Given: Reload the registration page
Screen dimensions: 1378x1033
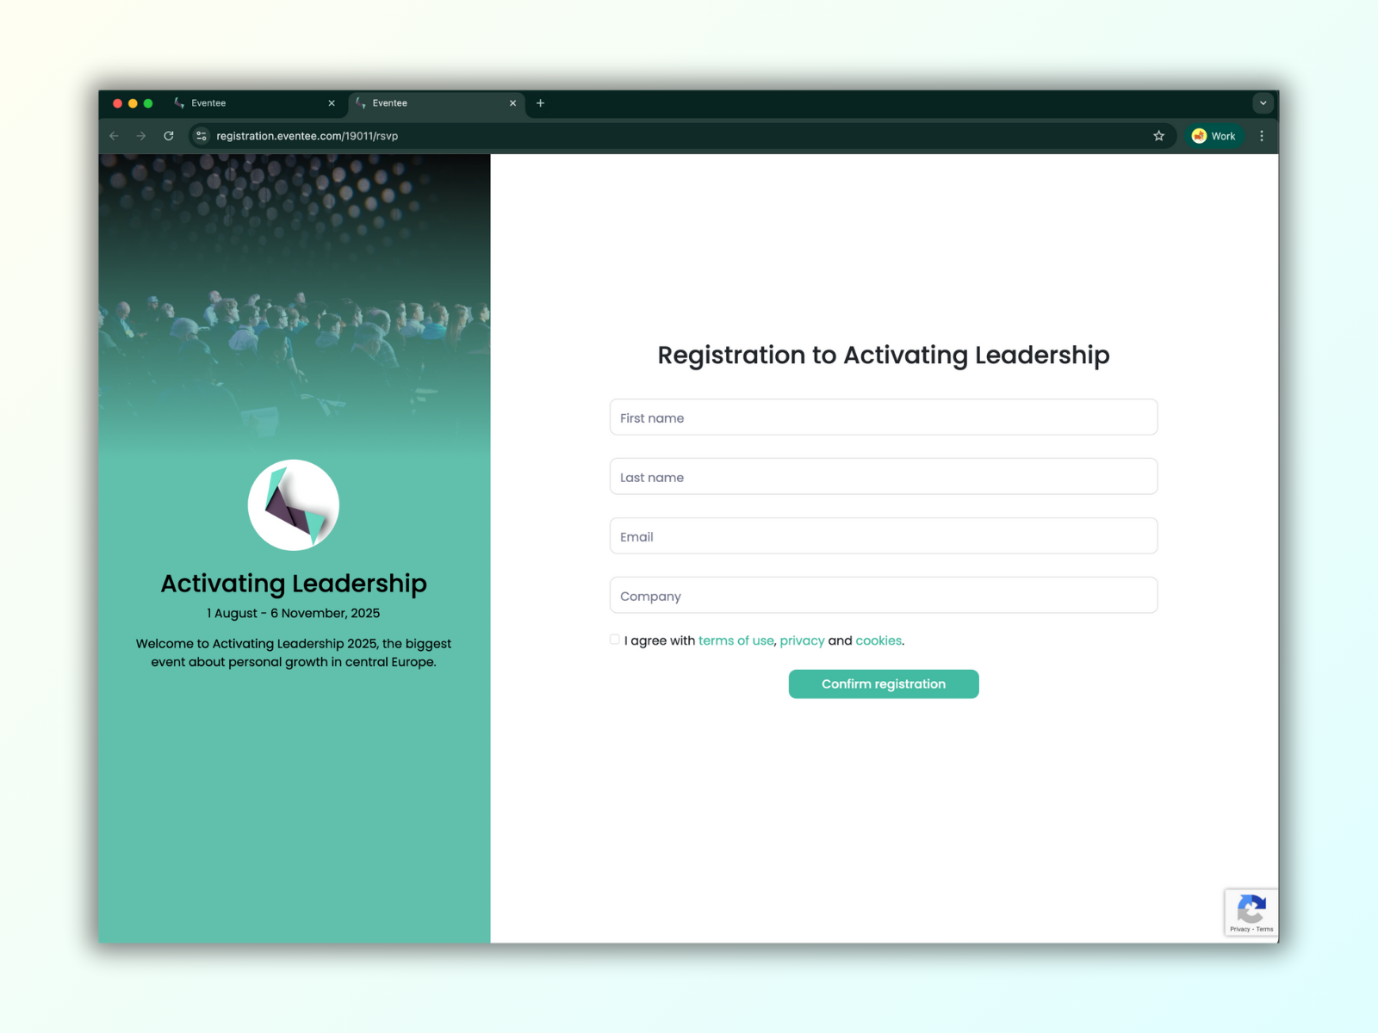Looking at the screenshot, I should pos(169,136).
